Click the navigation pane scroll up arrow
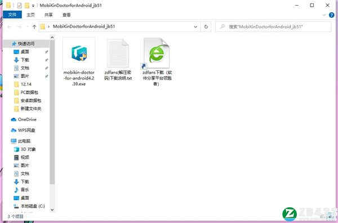This screenshot has width=338, height=223. (x=52, y=38)
